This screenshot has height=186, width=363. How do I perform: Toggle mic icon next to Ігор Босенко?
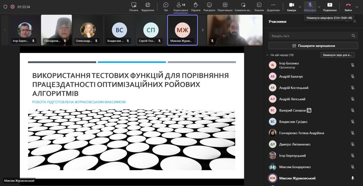353,65
